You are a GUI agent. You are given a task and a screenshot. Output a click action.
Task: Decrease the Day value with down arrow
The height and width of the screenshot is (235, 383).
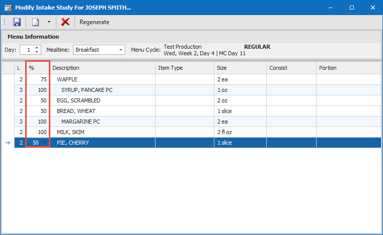[x=37, y=52]
